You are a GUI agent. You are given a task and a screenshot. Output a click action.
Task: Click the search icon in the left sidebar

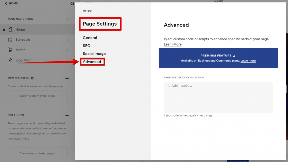[72, 4]
